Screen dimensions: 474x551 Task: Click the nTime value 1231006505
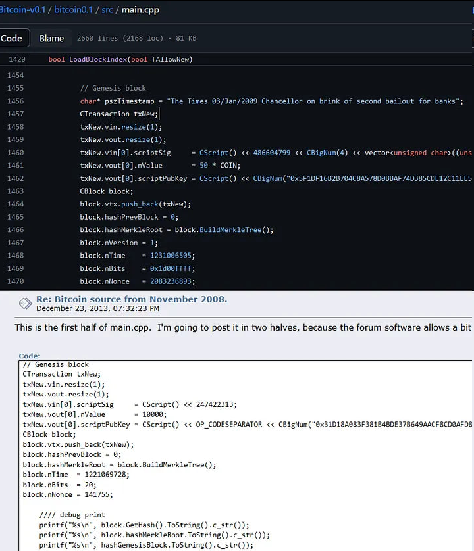pos(171,256)
